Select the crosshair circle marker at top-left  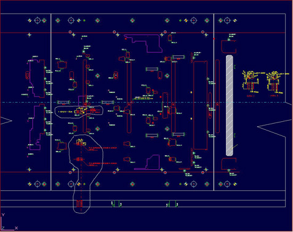(37, 20)
